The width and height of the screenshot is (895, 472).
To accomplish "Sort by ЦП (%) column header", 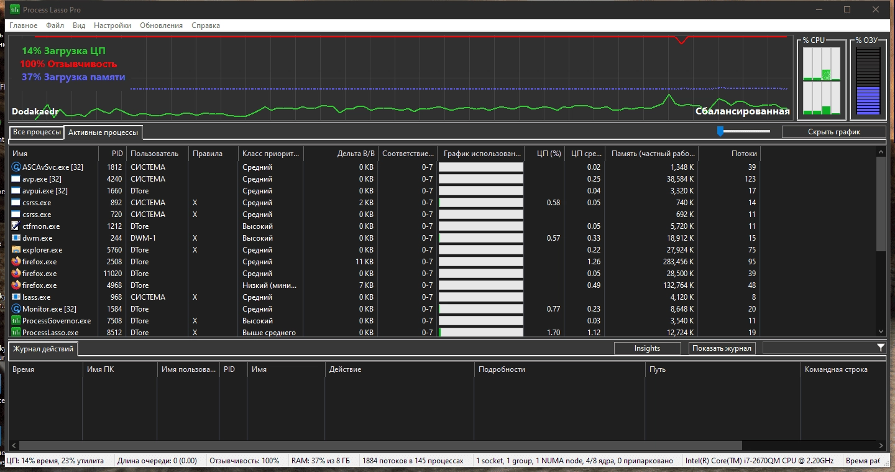I will pyautogui.click(x=544, y=154).
